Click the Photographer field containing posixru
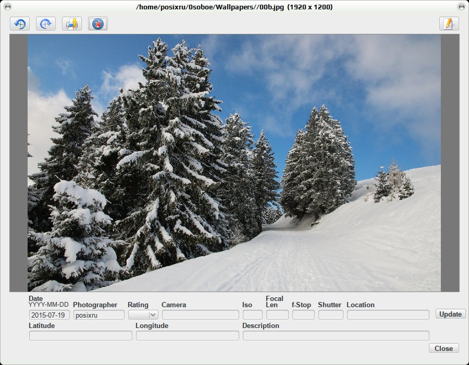 [x=99, y=315]
